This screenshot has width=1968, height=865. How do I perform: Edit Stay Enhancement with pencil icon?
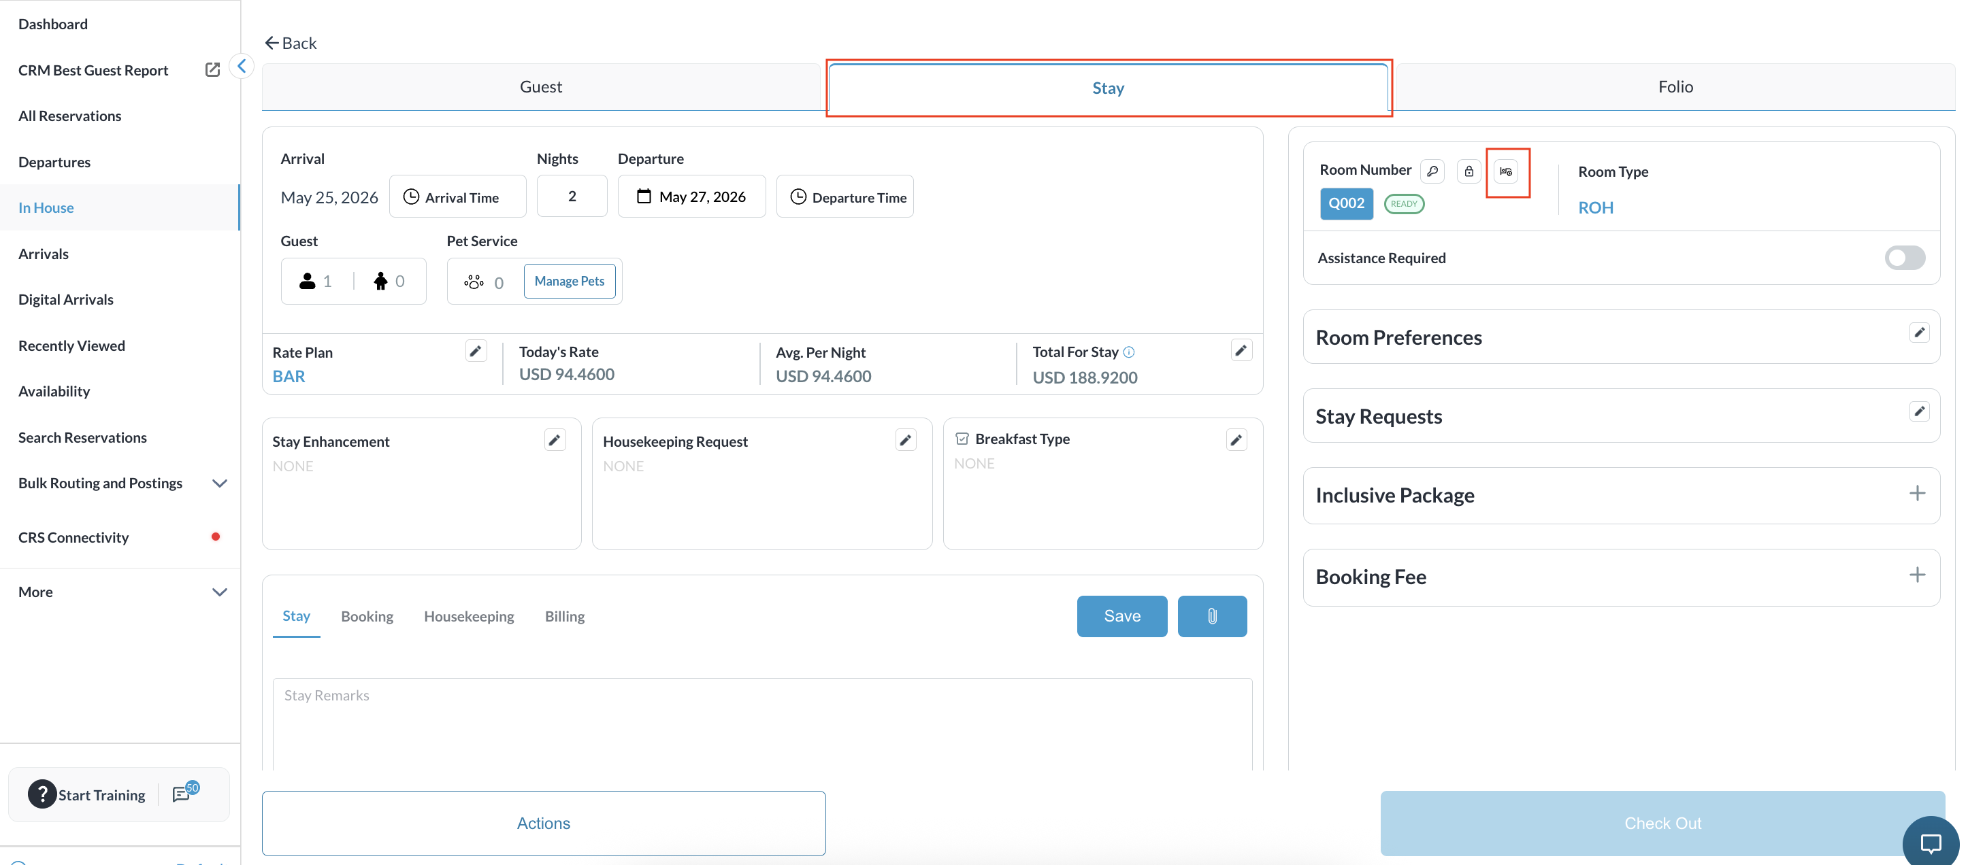(555, 440)
